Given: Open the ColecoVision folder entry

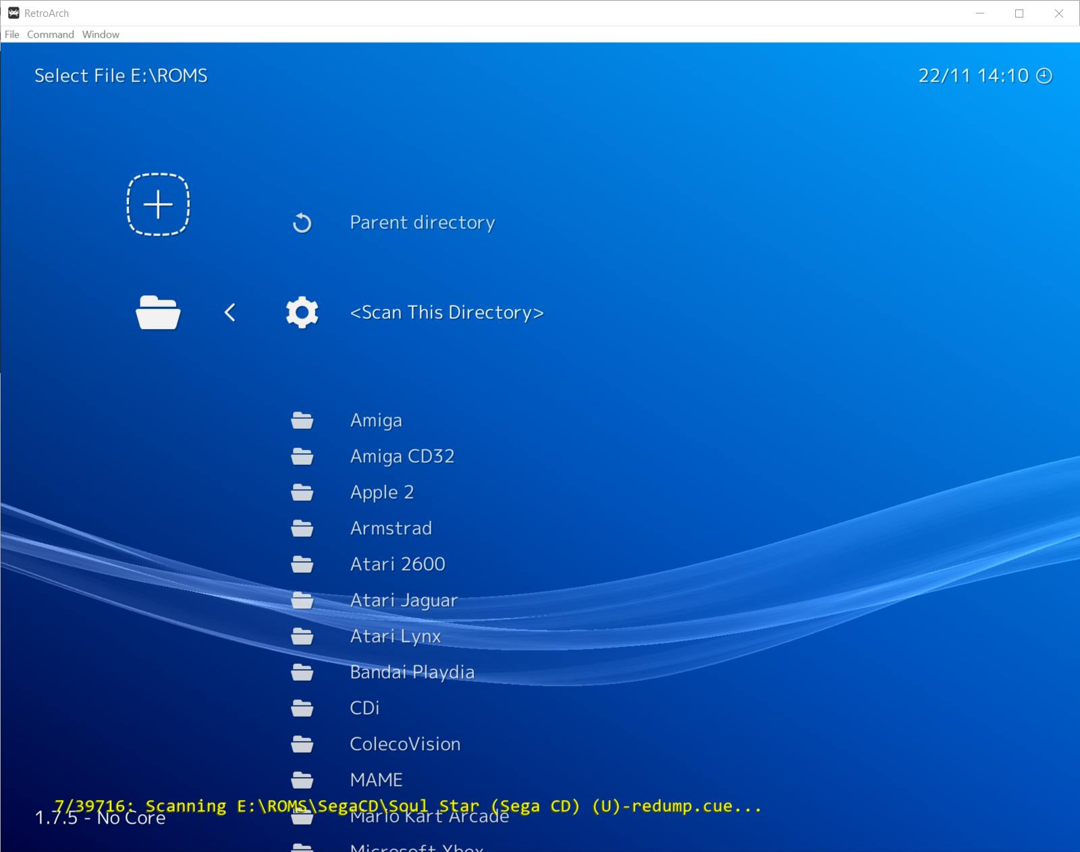Looking at the screenshot, I should (405, 744).
